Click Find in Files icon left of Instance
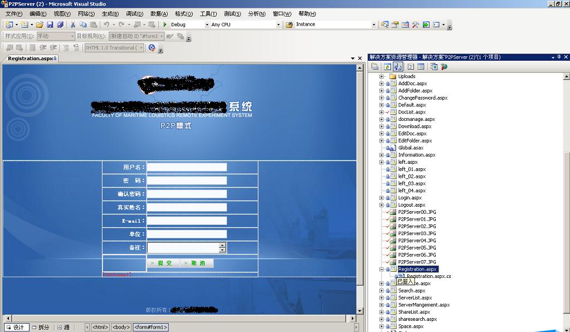The image size is (570, 332). click(289, 25)
